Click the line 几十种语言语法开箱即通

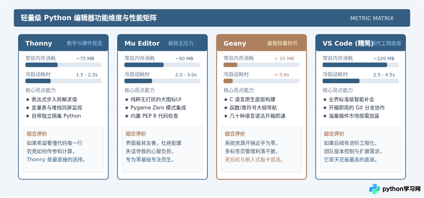pos(254,116)
